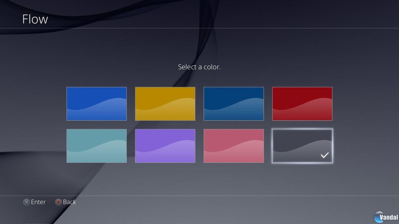Click the Flow page title
Image resolution: width=399 pixels, height=224 pixels.
pyautogui.click(x=35, y=19)
